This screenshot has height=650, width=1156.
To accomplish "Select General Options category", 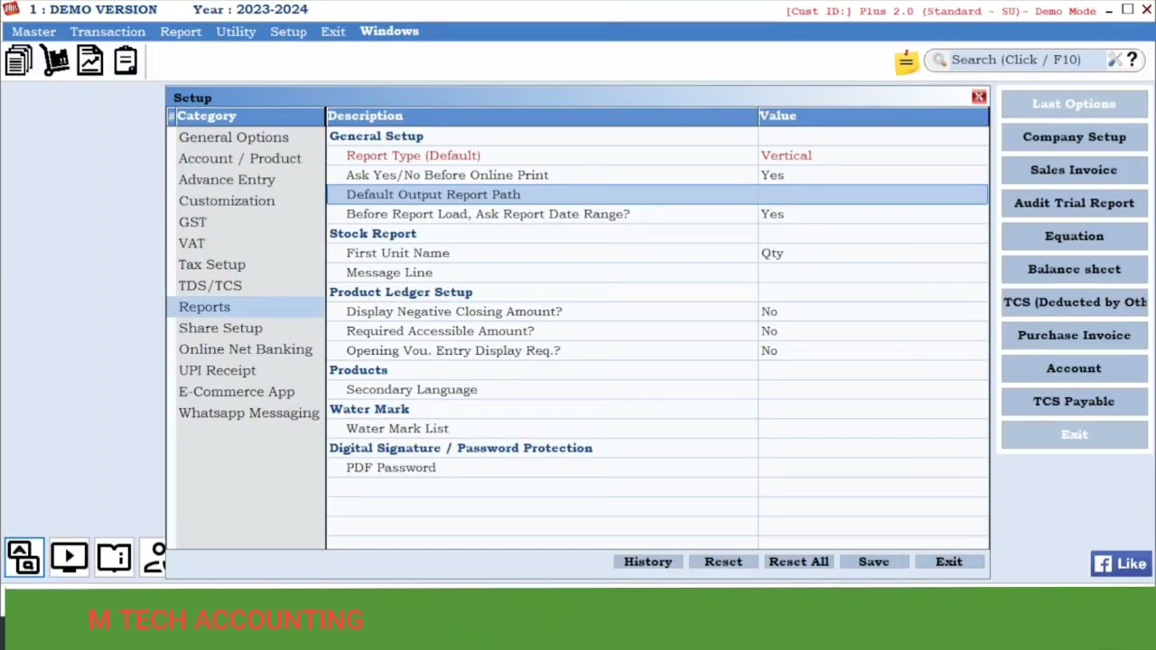I will (x=233, y=137).
